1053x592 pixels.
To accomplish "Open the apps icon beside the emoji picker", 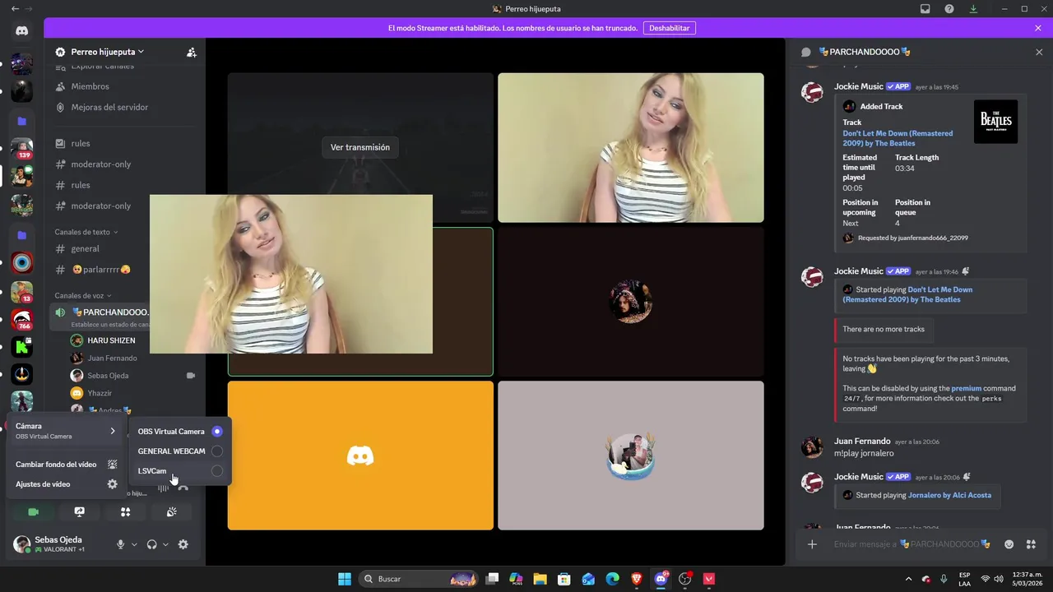I will 1031,544.
